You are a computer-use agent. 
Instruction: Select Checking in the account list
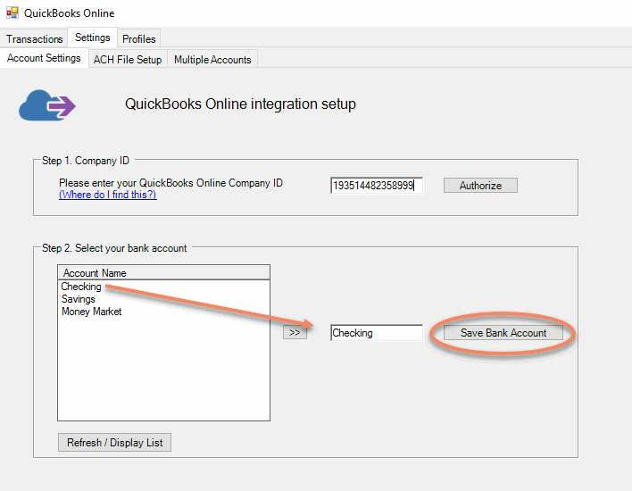81,287
